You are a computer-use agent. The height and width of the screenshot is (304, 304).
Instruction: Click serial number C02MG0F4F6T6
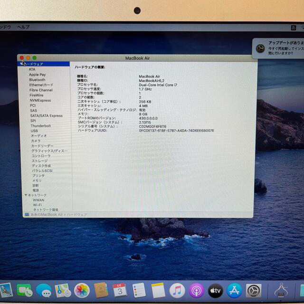pos(152,126)
